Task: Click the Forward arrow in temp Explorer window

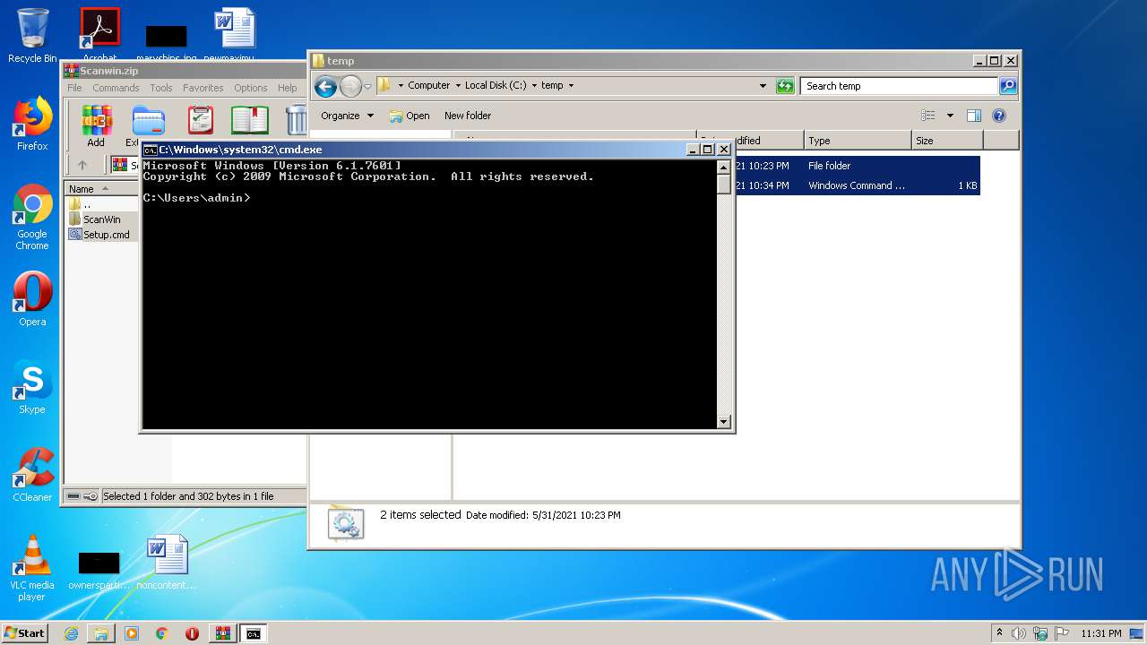Action: 350,86
